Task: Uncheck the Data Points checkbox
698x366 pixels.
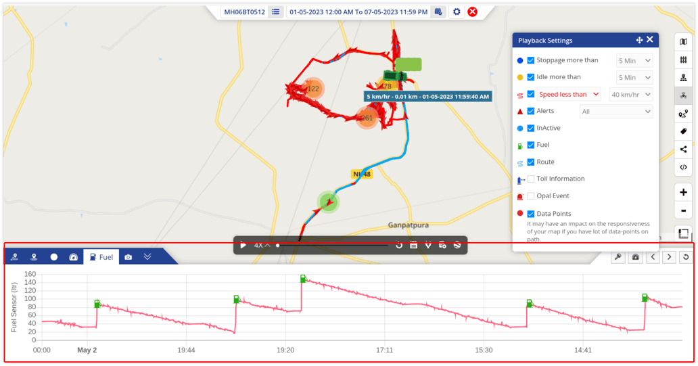Action: tap(531, 214)
